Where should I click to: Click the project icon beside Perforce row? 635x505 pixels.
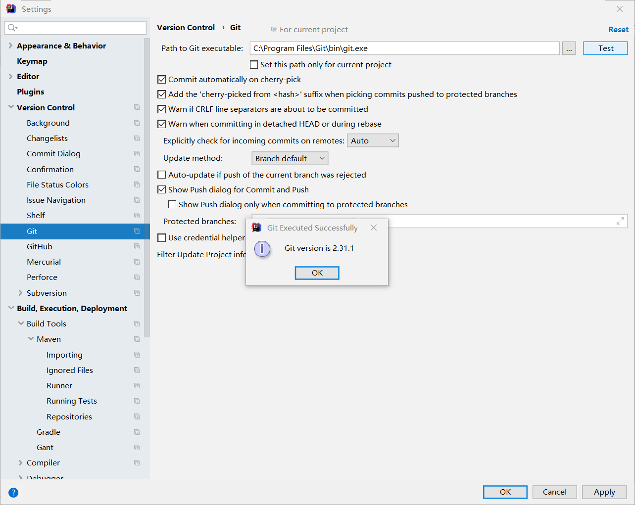coord(137,277)
